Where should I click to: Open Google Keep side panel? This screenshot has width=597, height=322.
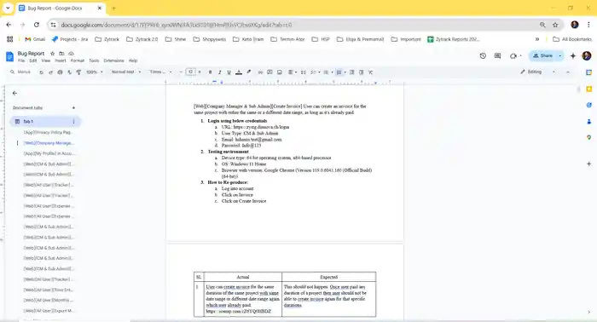coord(588,89)
